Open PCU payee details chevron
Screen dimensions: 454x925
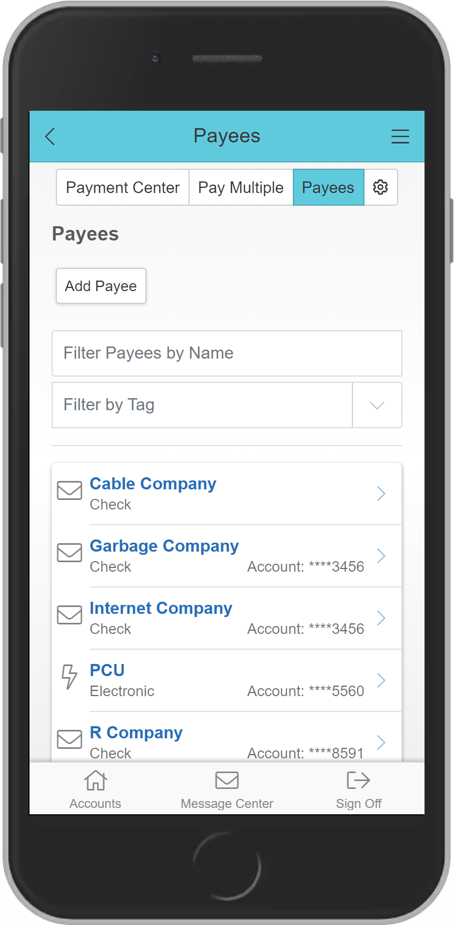point(381,680)
